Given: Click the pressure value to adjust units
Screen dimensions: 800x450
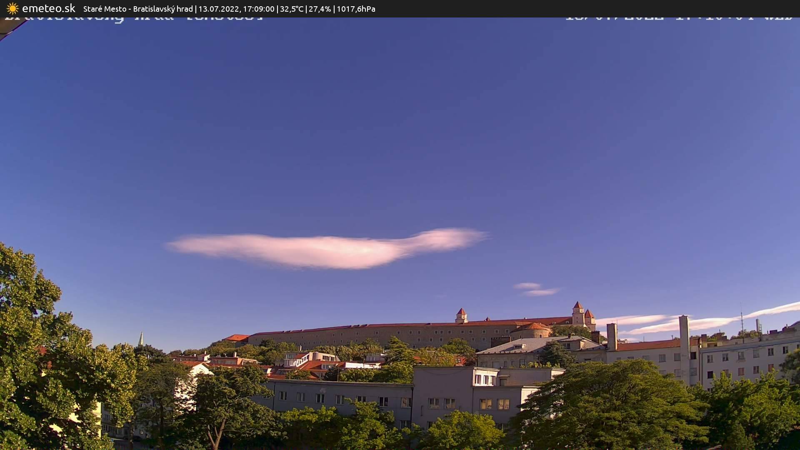Looking at the screenshot, I should [x=355, y=8].
